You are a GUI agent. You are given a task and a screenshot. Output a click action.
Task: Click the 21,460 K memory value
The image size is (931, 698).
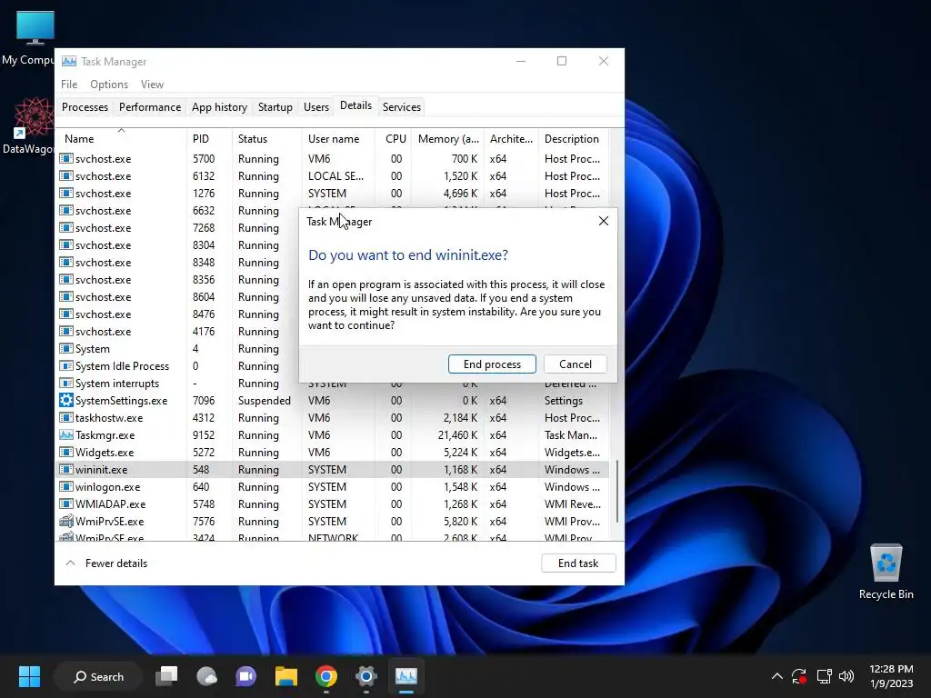point(458,435)
